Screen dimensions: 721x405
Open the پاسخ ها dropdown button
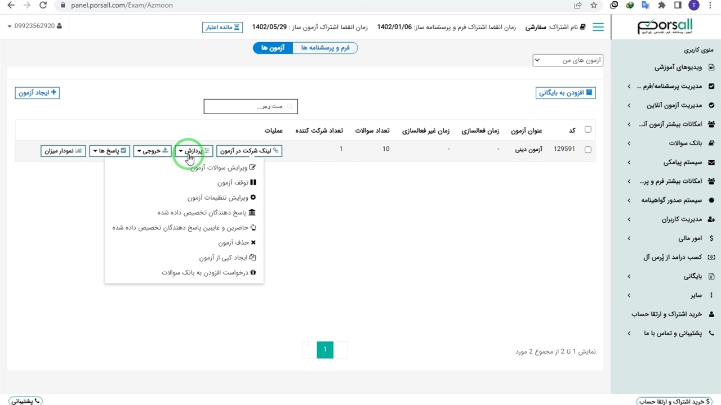(x=110, y=151)
